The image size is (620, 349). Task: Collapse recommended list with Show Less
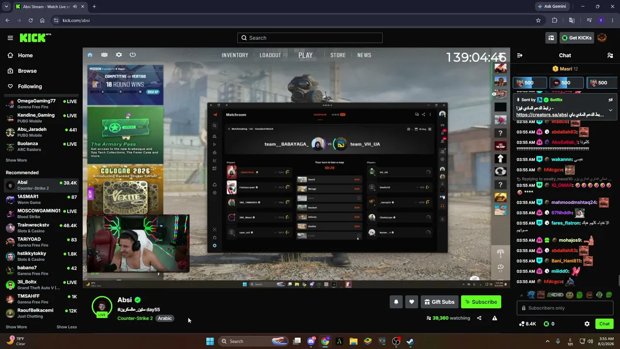[67, 327]
